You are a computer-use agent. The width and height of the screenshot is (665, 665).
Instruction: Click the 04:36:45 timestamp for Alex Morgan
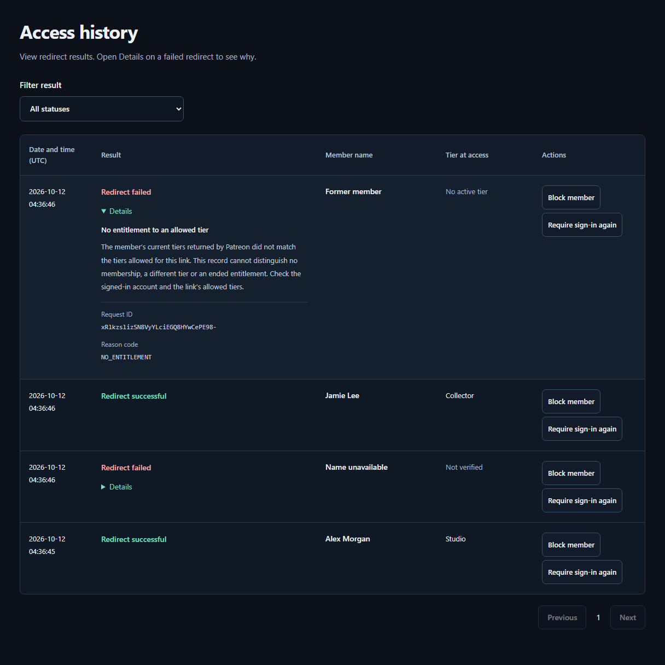42,551
